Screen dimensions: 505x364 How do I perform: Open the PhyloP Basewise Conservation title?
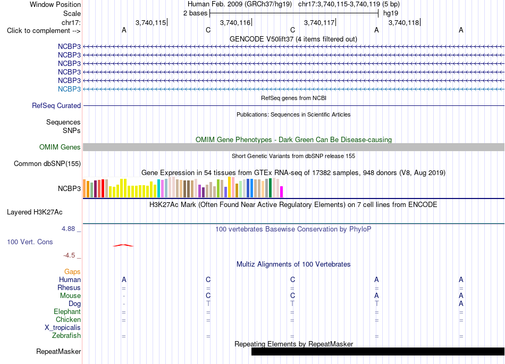tap(293, 229)
